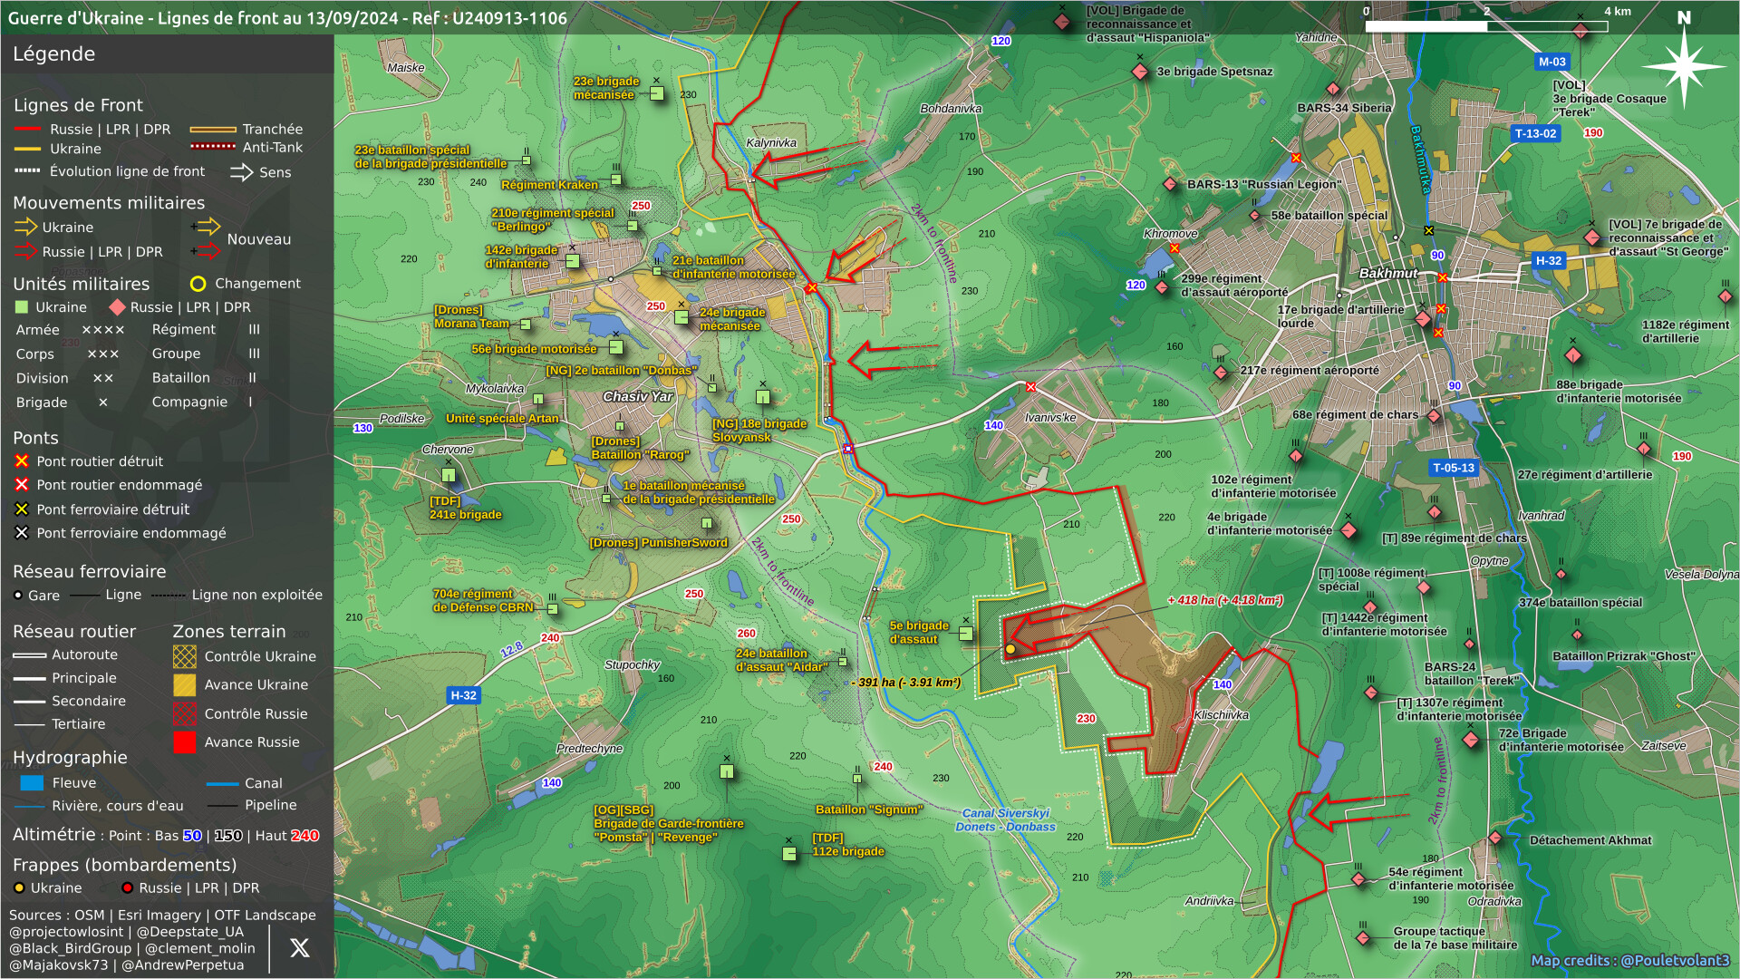Click the yellow Changement circle in legend
Screen dimensions: 1740x979
(198, 284)
